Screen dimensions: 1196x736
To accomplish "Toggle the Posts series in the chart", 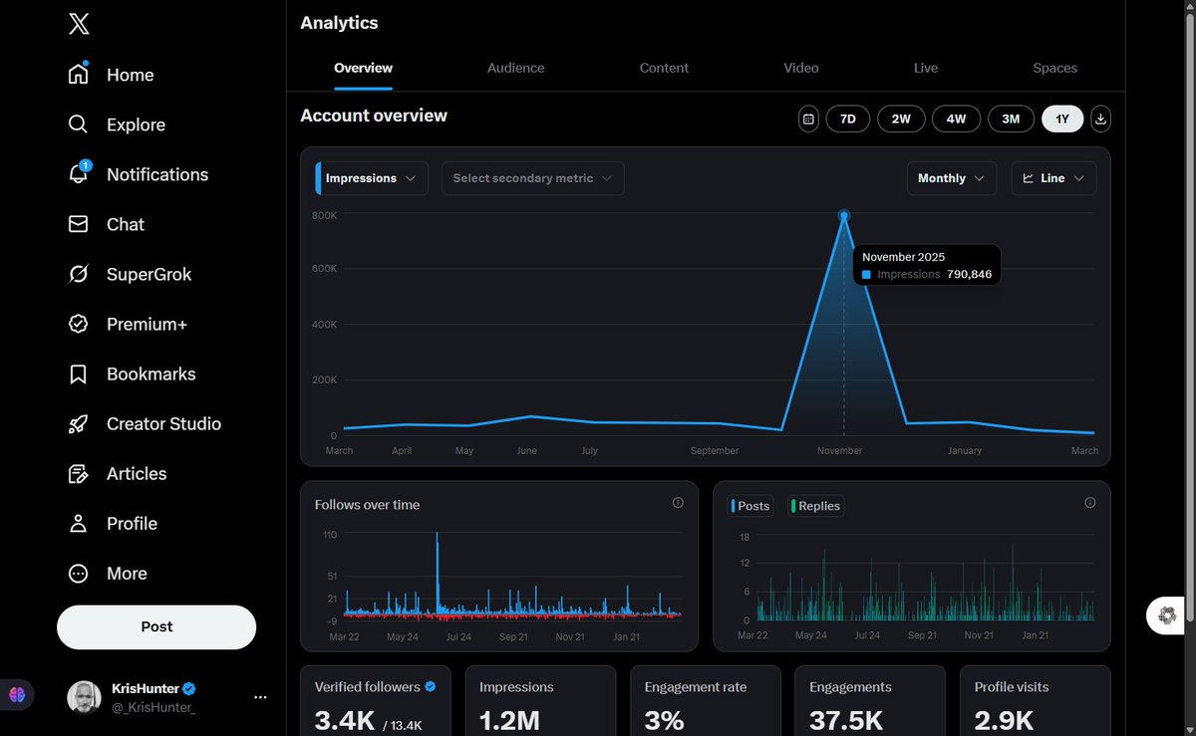I will (750, 506).
